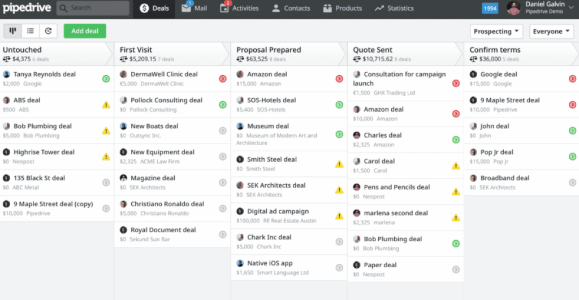
Task: Open the Everyone filter dropdown
Action: 551,32
